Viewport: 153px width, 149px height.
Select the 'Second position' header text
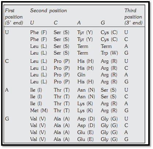tap(48, 11)
